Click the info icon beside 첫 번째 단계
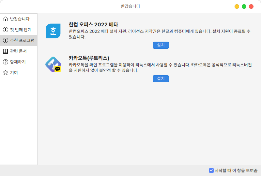The image size is (261, 176). click(5, 30)
